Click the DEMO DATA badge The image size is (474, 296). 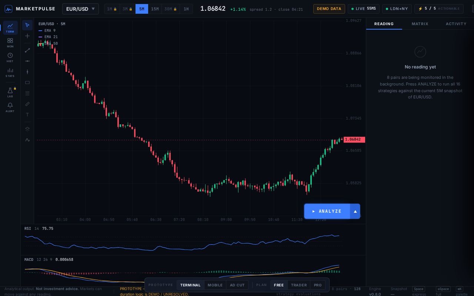pos(329,9)
